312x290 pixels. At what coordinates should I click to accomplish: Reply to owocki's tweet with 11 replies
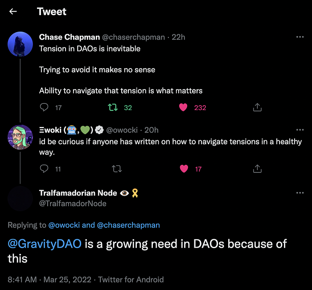pyautogui.click(x=44, y=169)
